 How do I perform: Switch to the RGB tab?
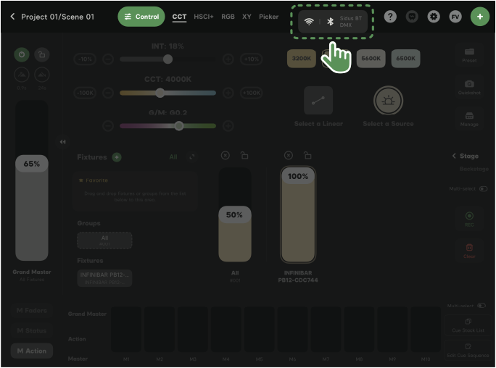(228, 17)
